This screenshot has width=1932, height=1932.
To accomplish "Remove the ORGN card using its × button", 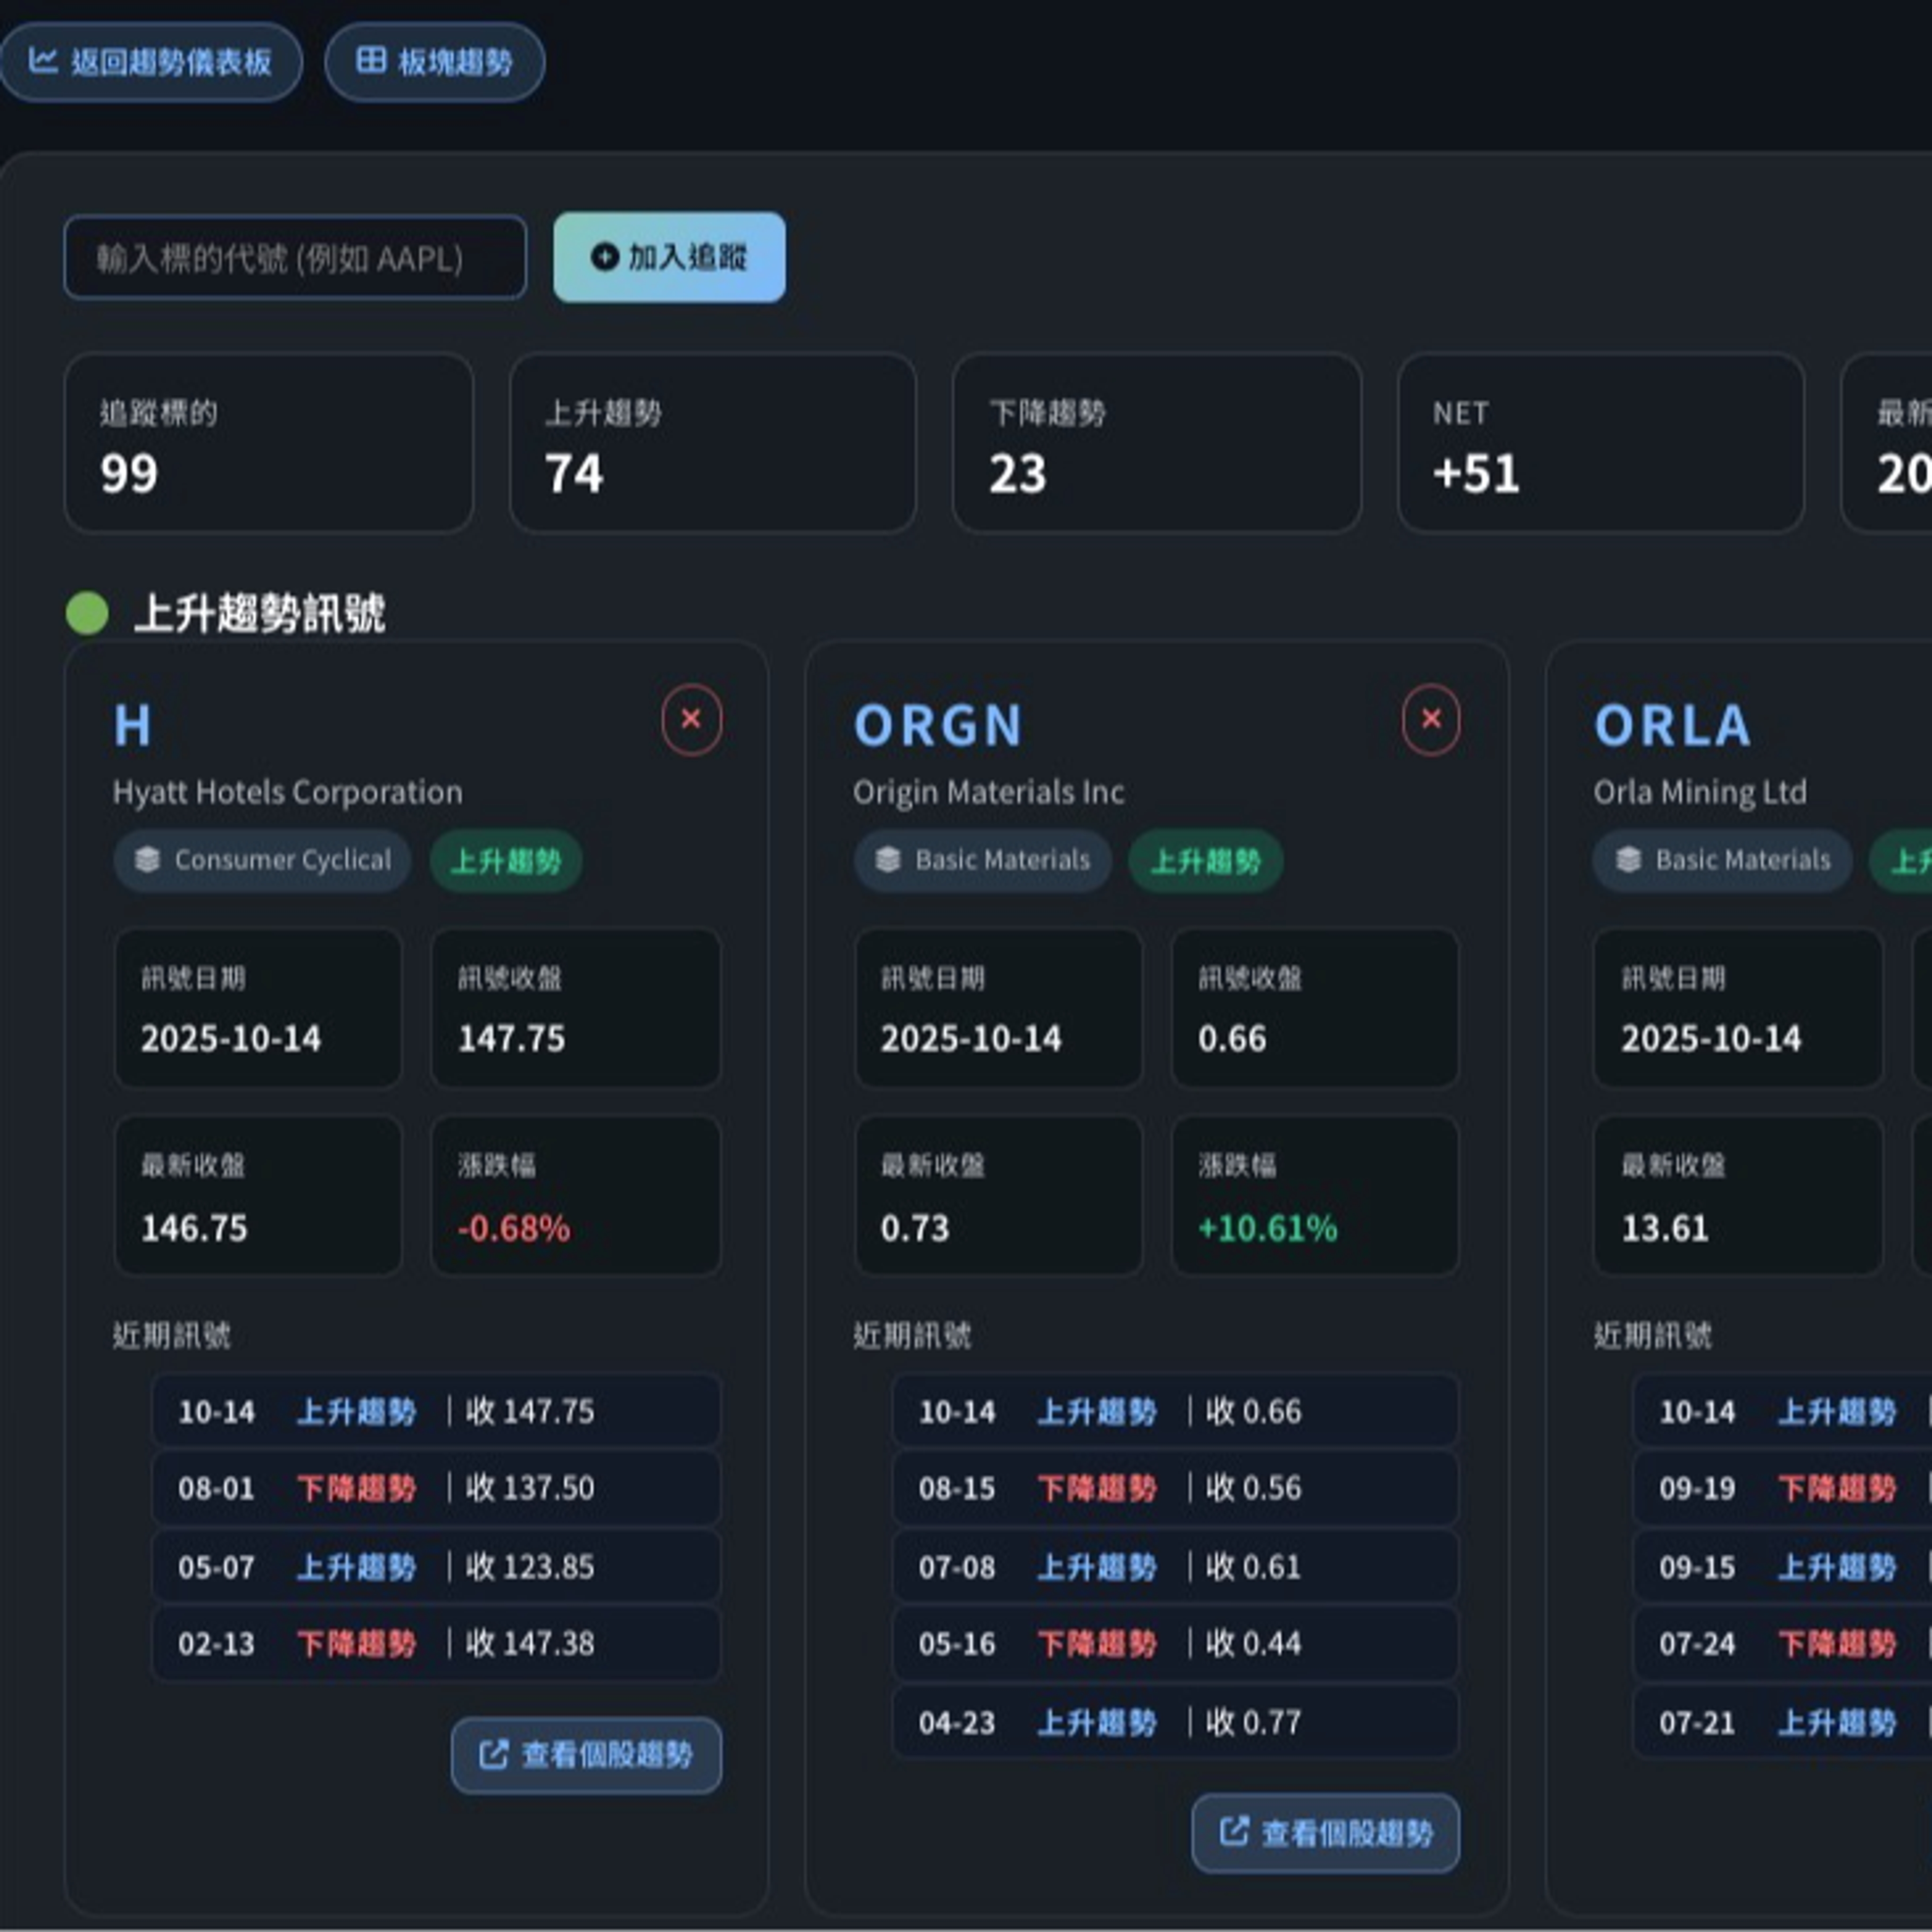I will coord(1430,720).
